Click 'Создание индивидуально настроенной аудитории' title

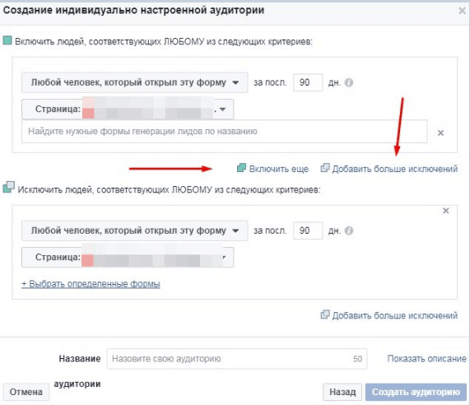coord(133,10)
